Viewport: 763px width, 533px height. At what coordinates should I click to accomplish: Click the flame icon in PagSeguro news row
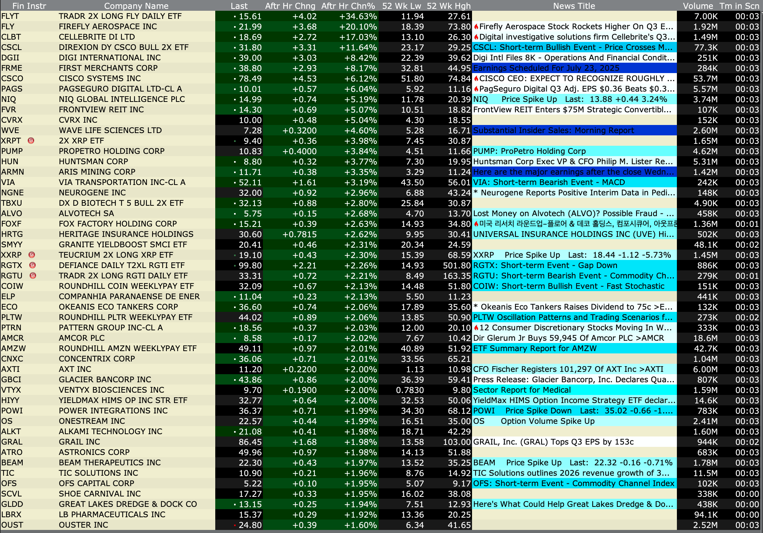(x=476, y=89)
